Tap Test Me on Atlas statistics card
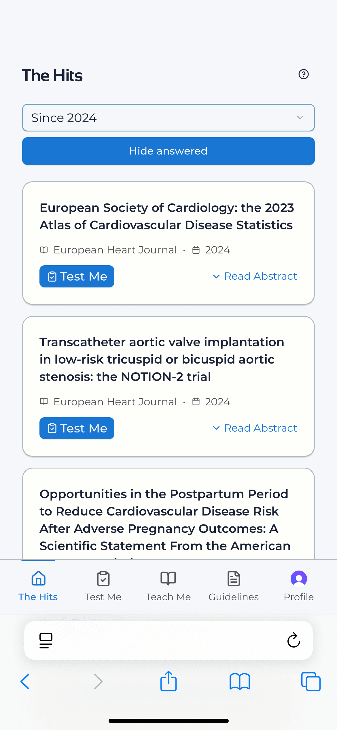Screen dimensions: 337x730 [x=77, y=276]
